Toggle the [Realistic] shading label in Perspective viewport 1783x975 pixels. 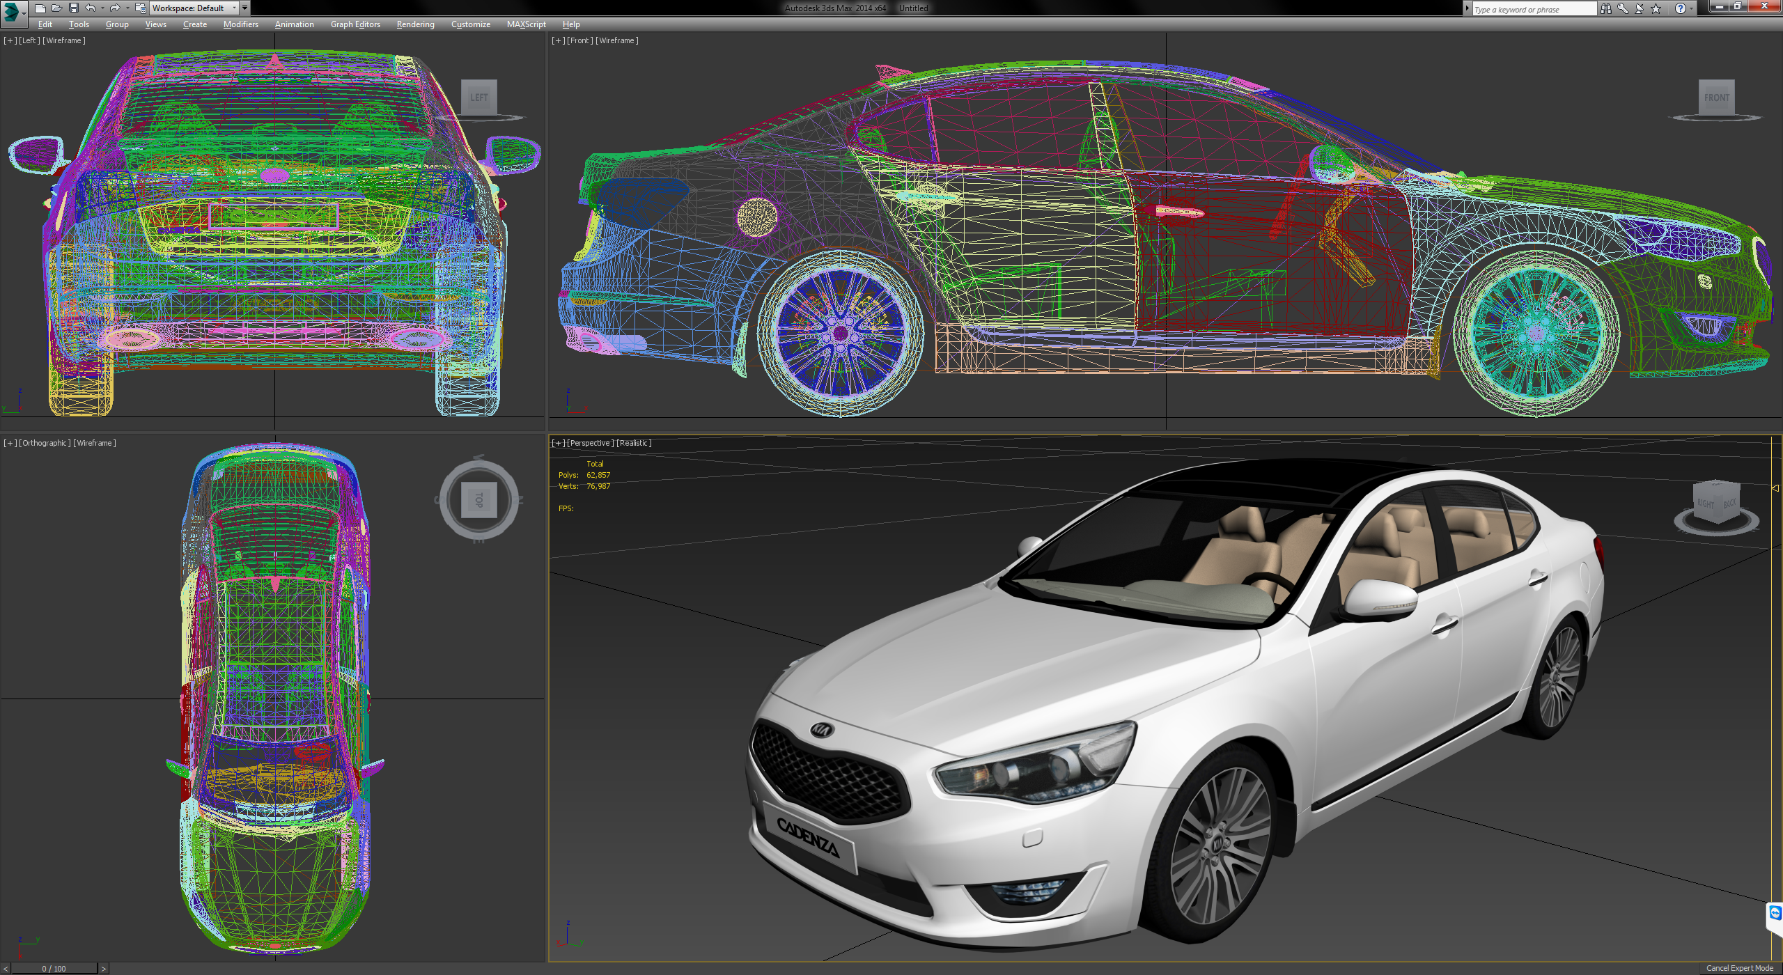click(x=634, y=443)
